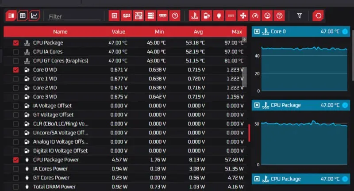The image size is (354, 191).
Task: Show only CPU chip sensors toolbar icon
Action: pos(114,16)
